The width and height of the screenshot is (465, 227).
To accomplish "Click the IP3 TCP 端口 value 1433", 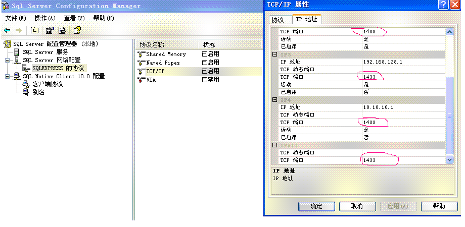I will [369, 77].
